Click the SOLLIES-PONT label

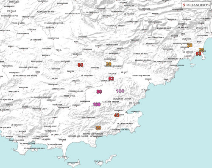point(50,127)
